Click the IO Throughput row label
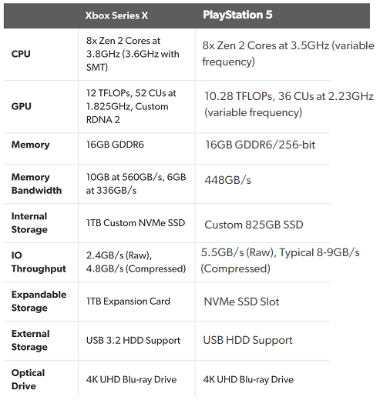Image resolution: width=380 pixels, height=400 pixels. pos(39,262)
